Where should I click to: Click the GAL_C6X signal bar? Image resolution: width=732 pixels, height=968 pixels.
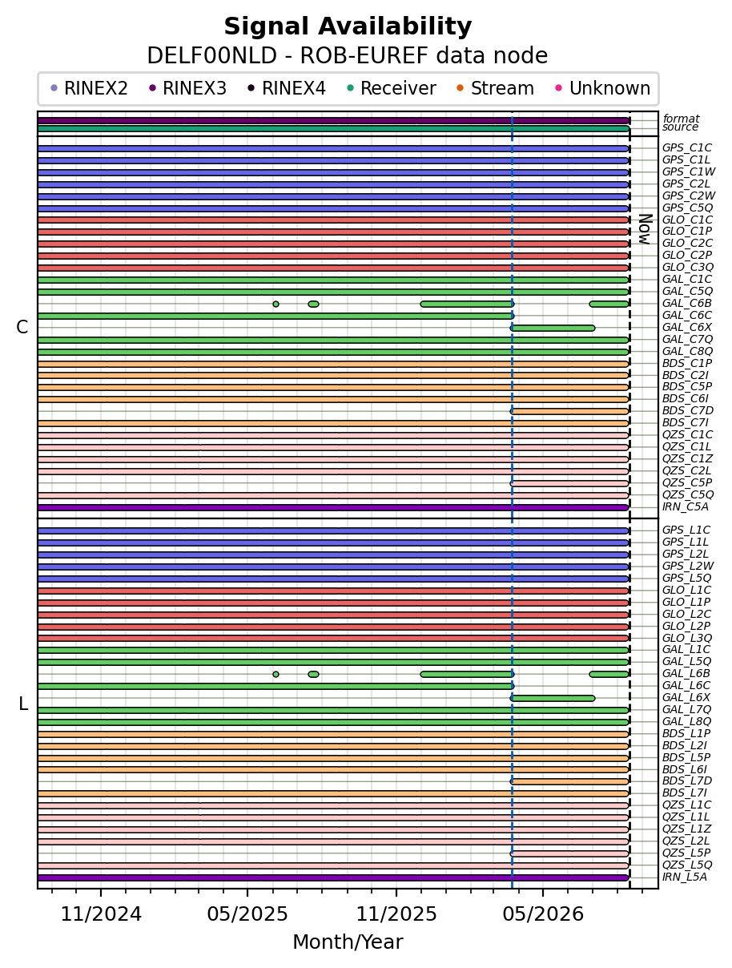553,328
